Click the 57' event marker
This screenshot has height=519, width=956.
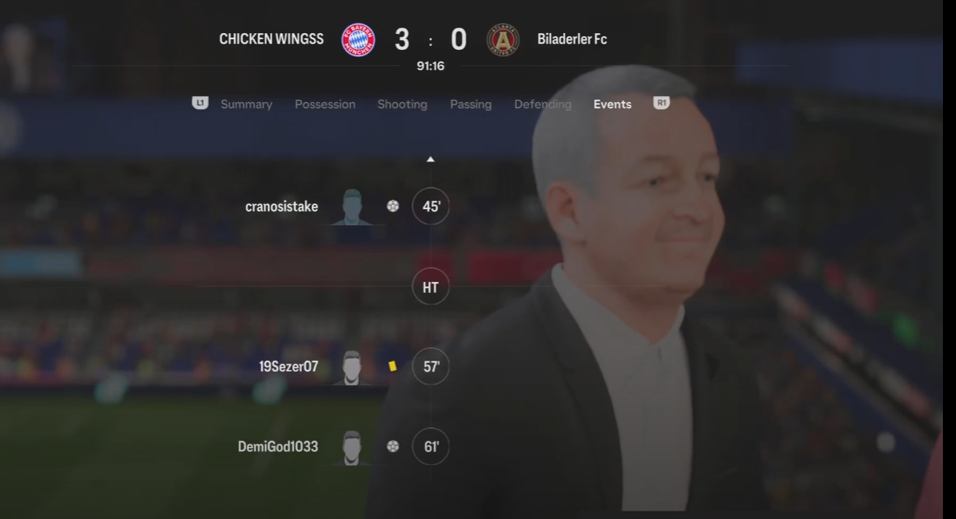(430, 366)
